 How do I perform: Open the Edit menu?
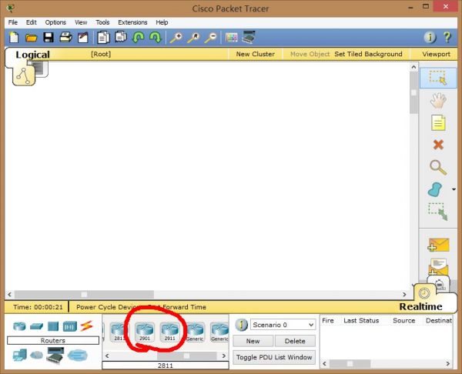coord(32,22)
